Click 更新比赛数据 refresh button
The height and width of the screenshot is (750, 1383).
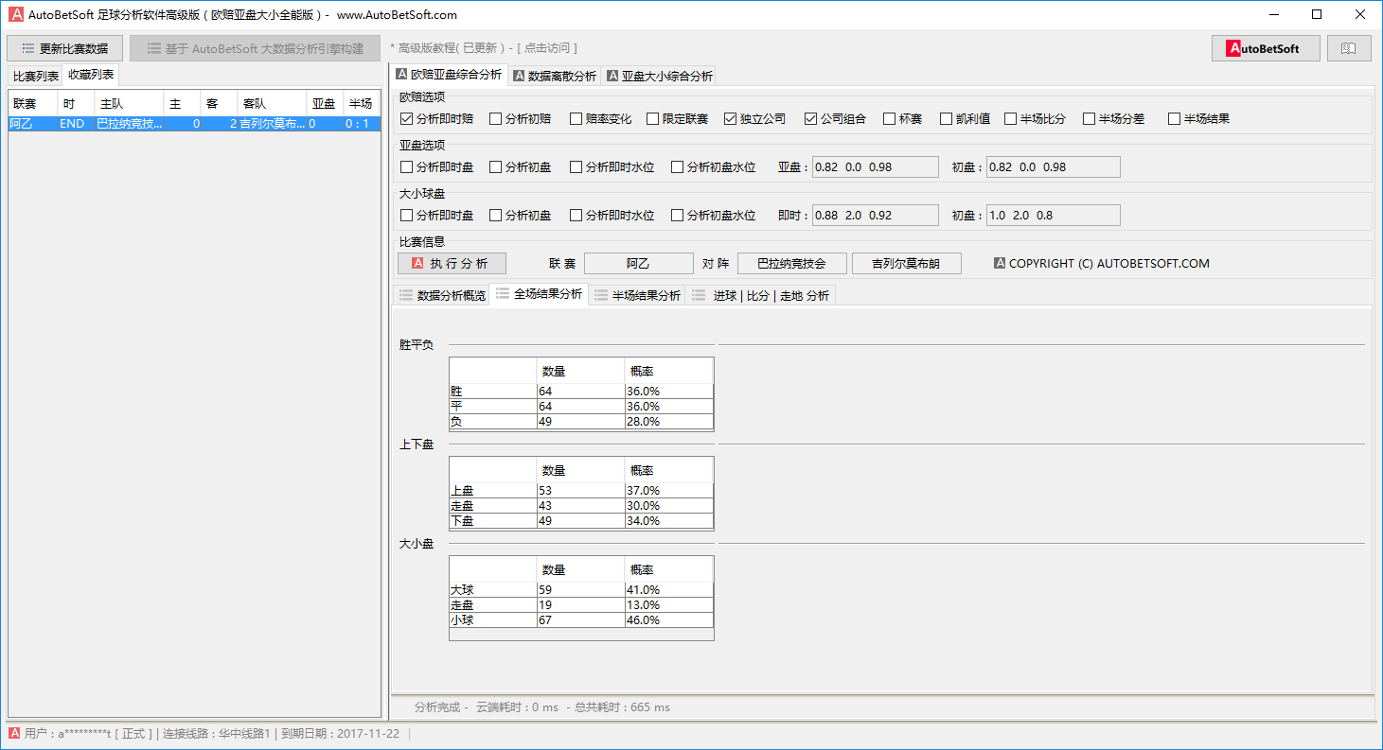[64, 48]
